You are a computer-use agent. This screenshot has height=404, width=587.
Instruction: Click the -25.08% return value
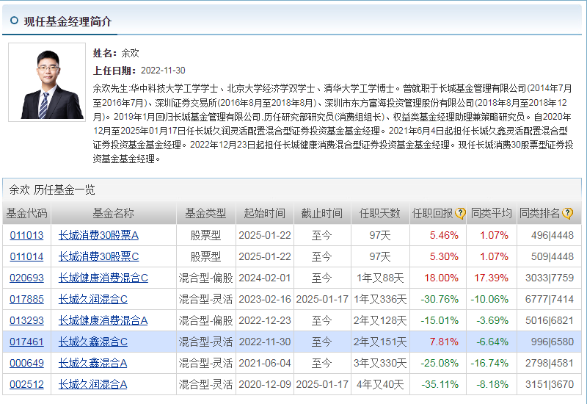click(x=440, y=363)
